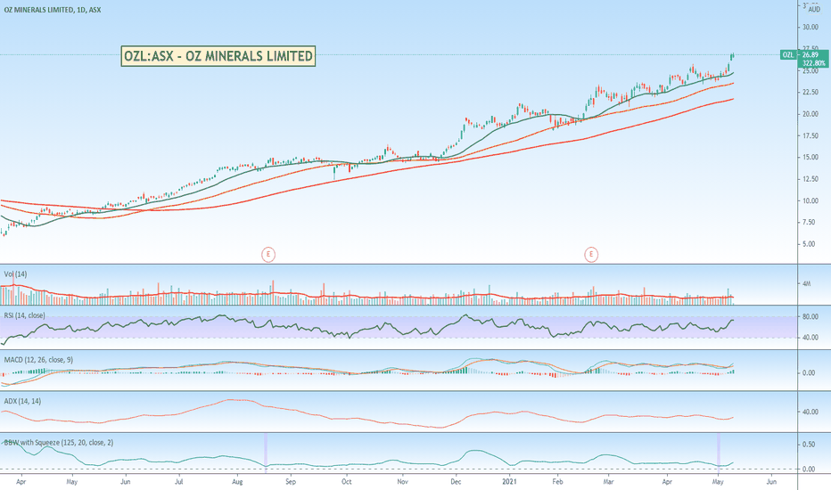This screenshot has width=831, height=490.
Task: Click the 10.00 price axis label
Action: [x=810, y=200]
